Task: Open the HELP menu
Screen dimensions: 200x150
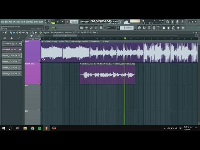Action: pos(41,22)
